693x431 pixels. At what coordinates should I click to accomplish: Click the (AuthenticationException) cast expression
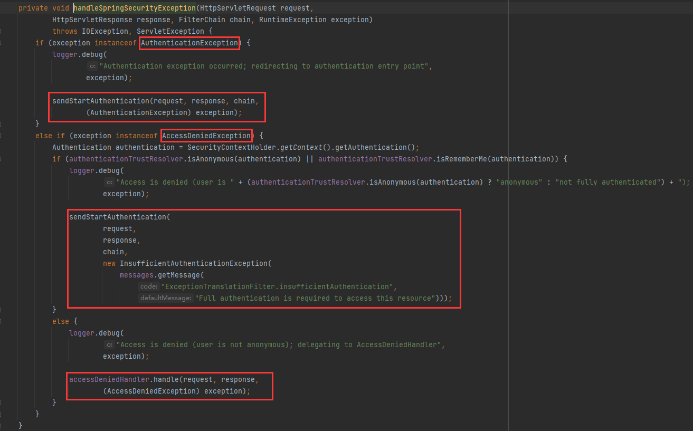click(139, 112)
